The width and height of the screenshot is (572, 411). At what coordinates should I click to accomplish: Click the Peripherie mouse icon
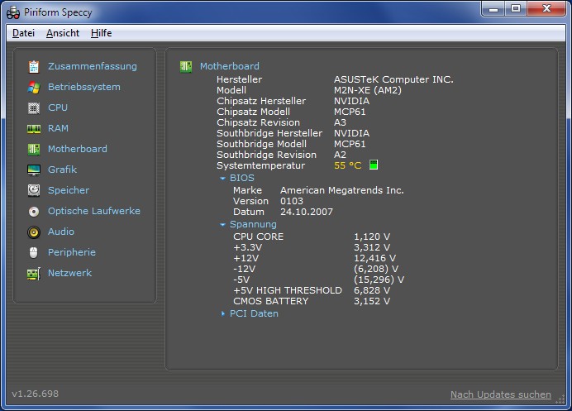pos(34,252)
